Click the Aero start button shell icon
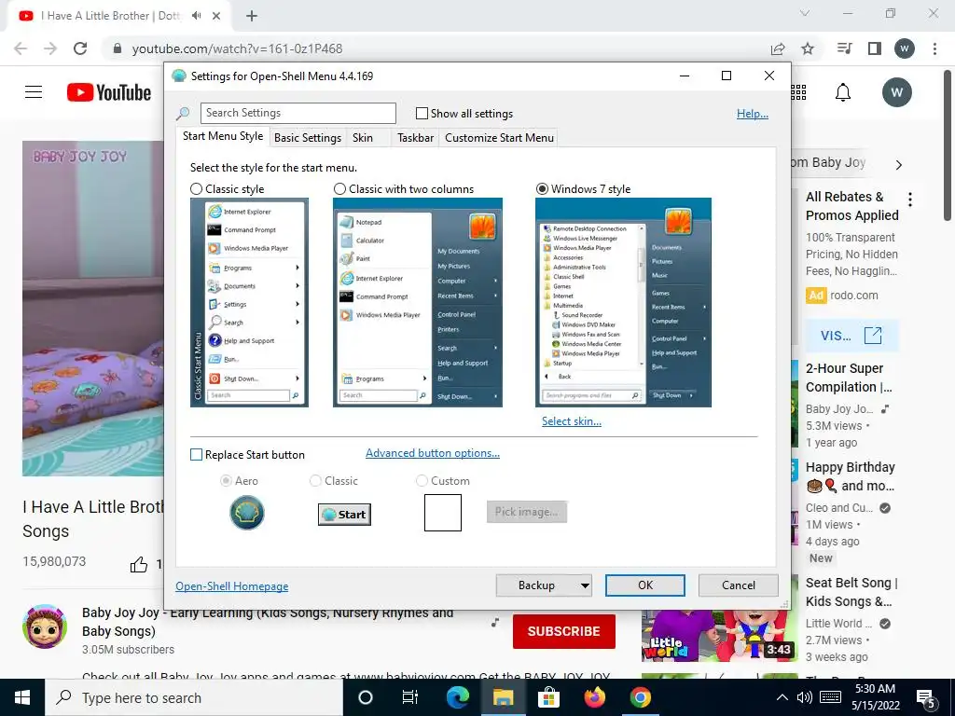This screenshot has width=955, height=716. point(246,512)
